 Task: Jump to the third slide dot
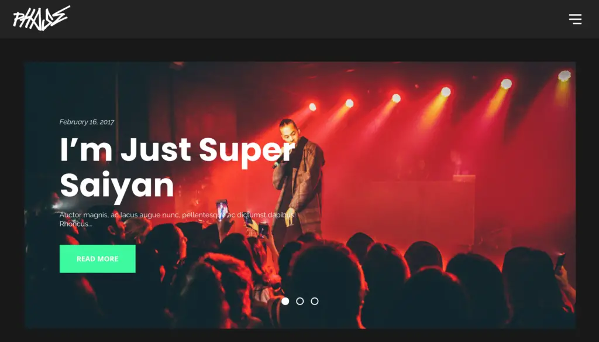click(x=314, y=301)
